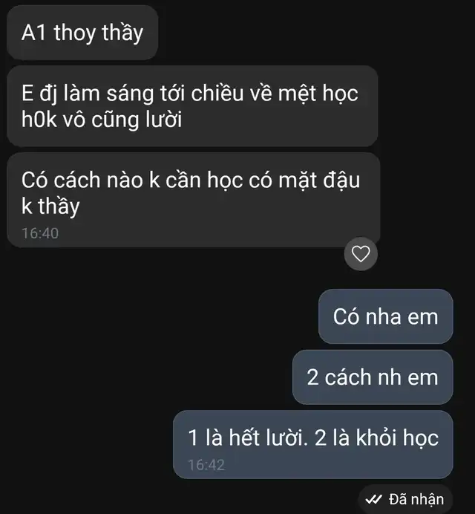Tap the "2 cách nh em" reply

(x=373, y=377)
